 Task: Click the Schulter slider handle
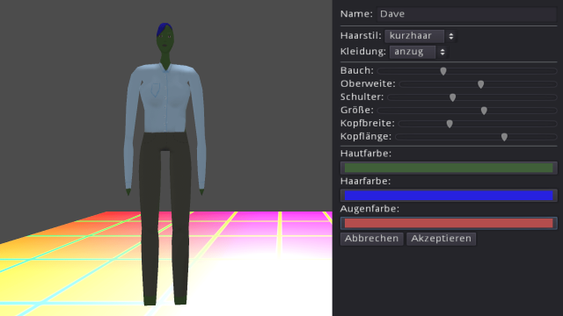[x=453, y=97]
